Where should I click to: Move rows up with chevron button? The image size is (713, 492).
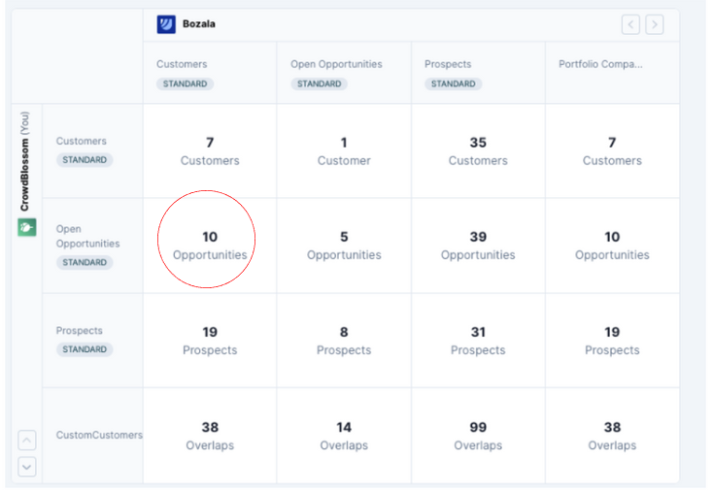27,441
